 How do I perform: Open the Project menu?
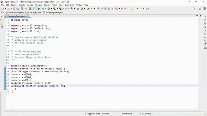click(54, 5)
